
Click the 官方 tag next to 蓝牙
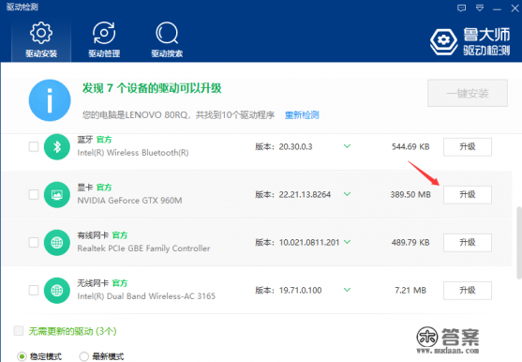click(x=104, y=140)
